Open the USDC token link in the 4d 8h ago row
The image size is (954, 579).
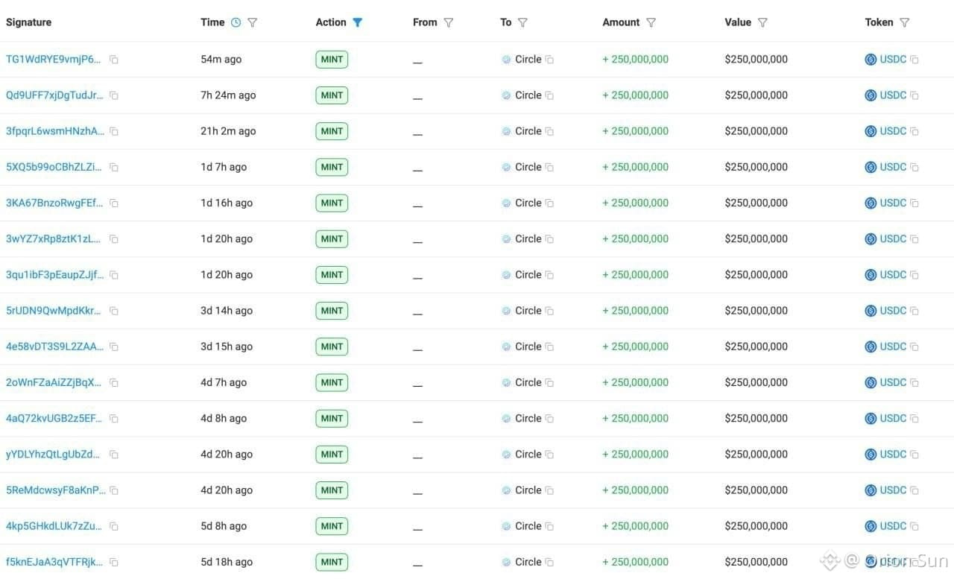[x=893, y=418]
